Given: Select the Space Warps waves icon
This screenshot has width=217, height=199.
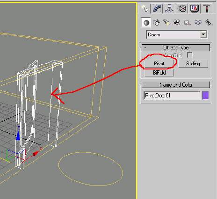Looking at the screenshot, I should coord(198,23).
